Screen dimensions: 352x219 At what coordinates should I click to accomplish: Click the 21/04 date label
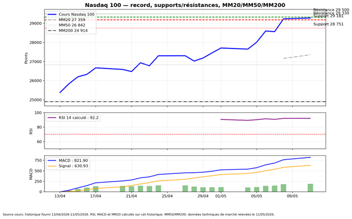pyautogui.click(x=131, y=196)
